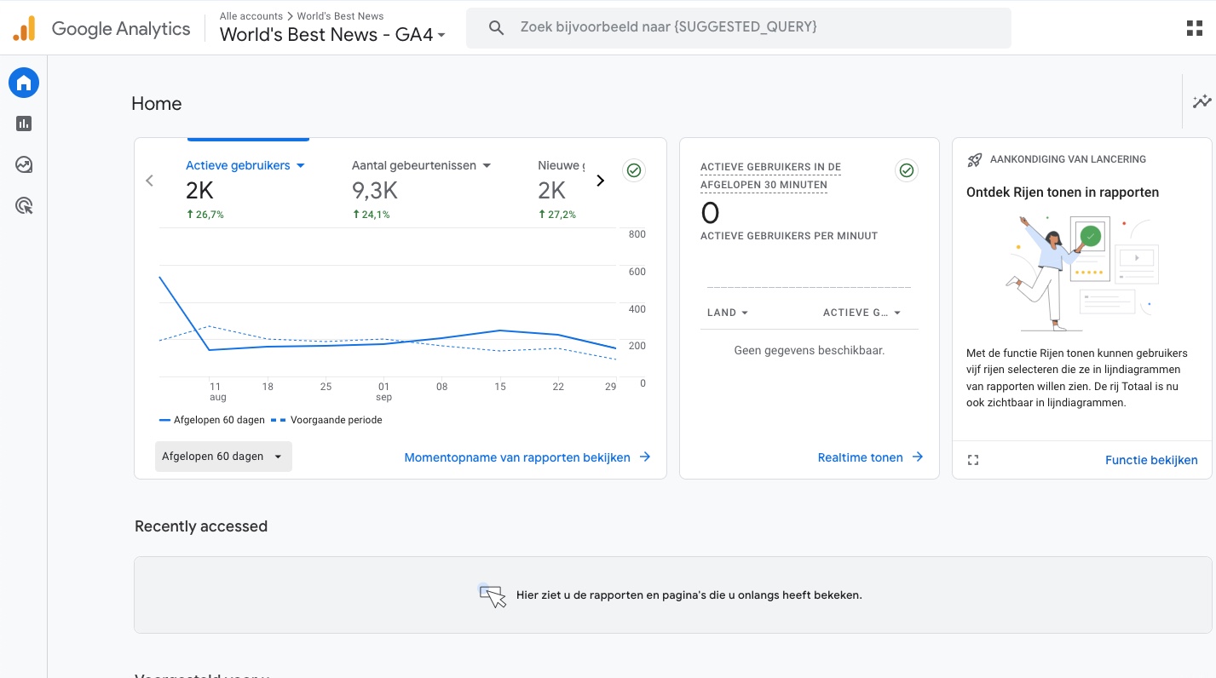Open the Insights sparkle icon
Viewport: 1216px width, 678px height.
[x=1202, y=101]
